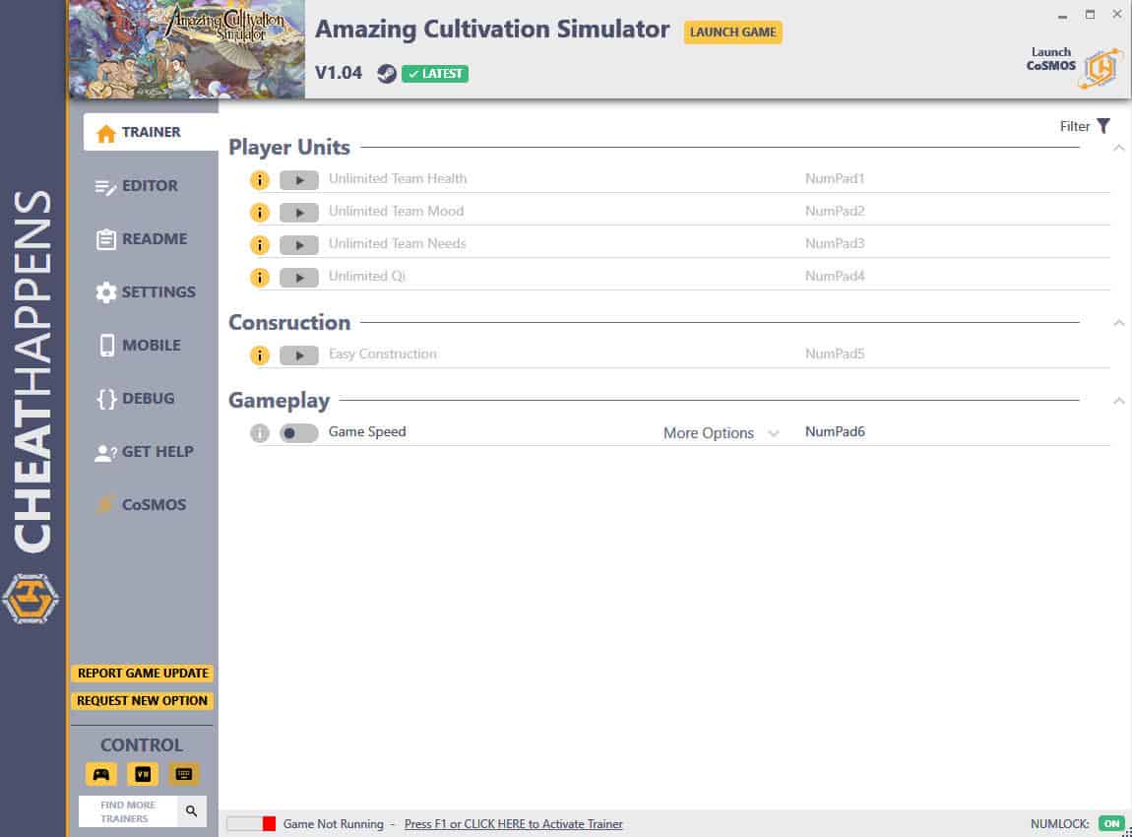Open the DEBUG tab

(136, 399)
